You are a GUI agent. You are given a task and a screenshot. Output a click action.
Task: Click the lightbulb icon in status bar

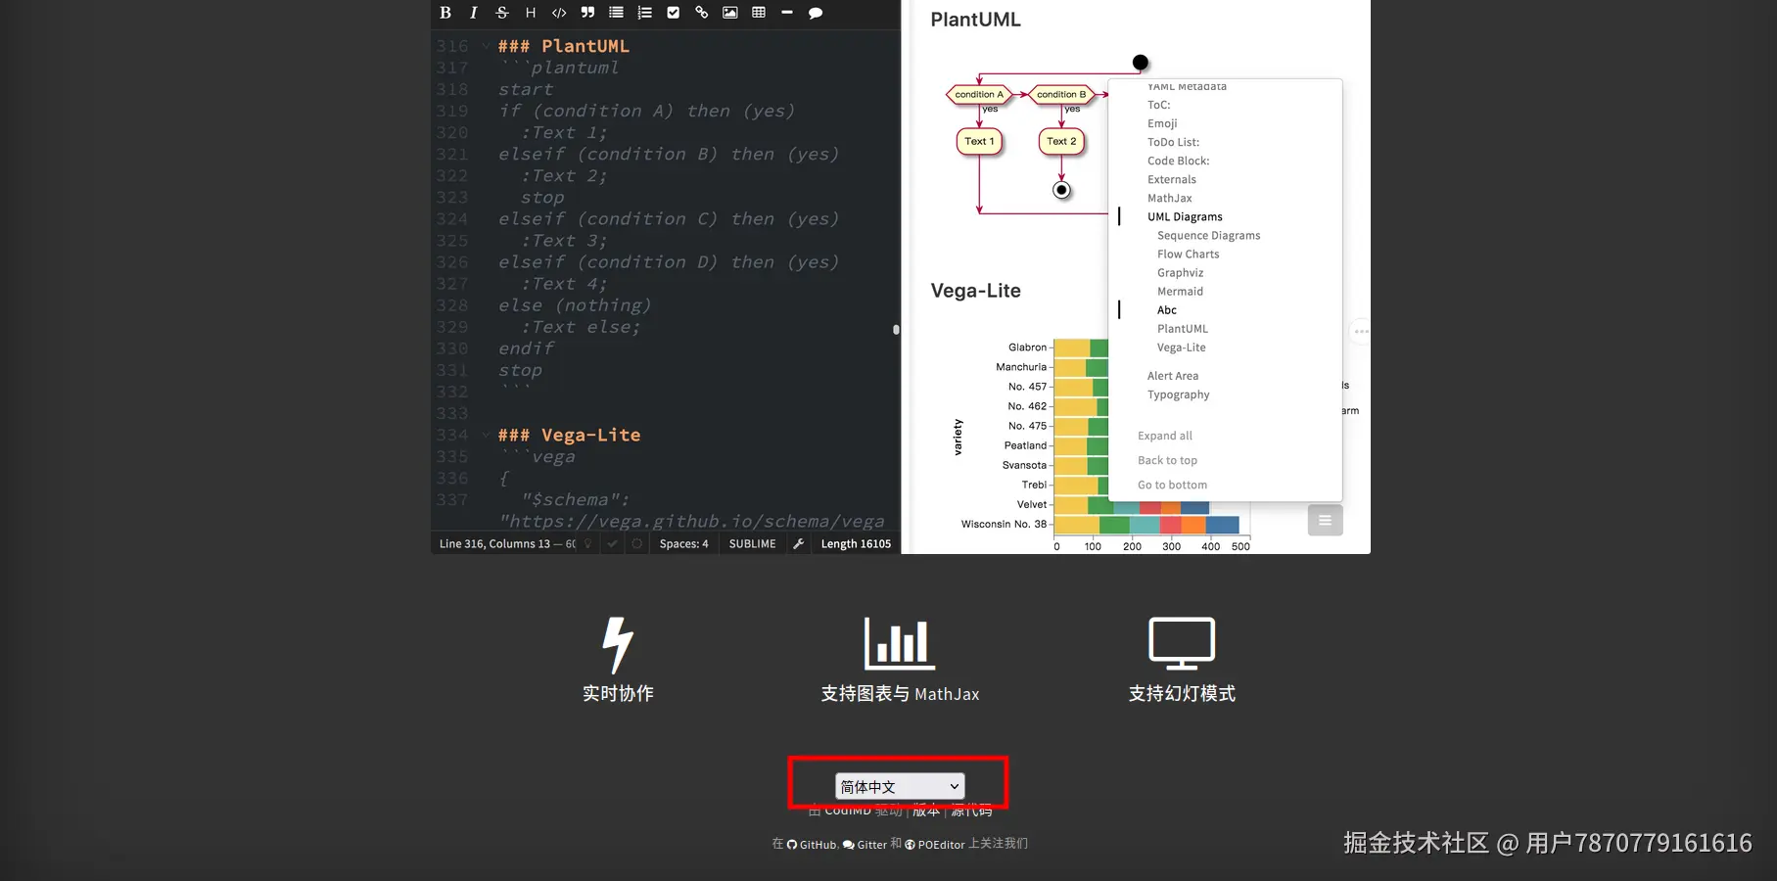(x=588, y=543)
